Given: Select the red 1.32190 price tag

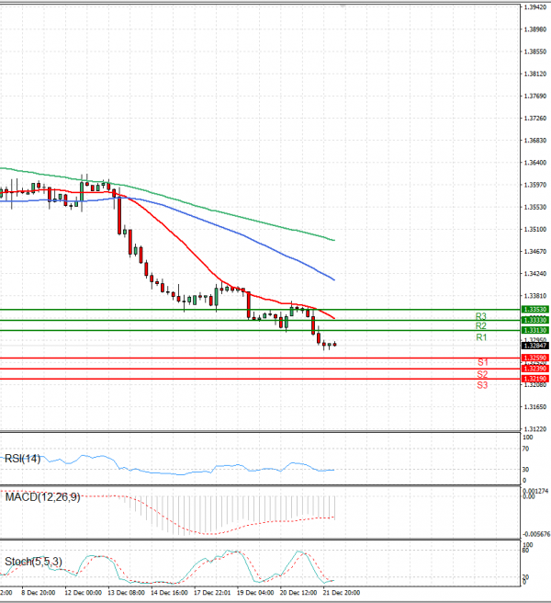Looking at the screenshot, I should 535,379.
